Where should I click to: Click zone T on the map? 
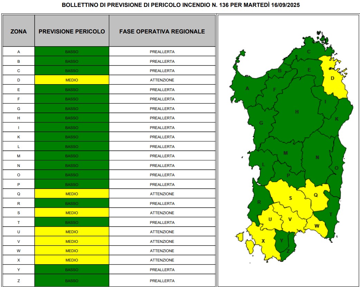click(331, 215)
